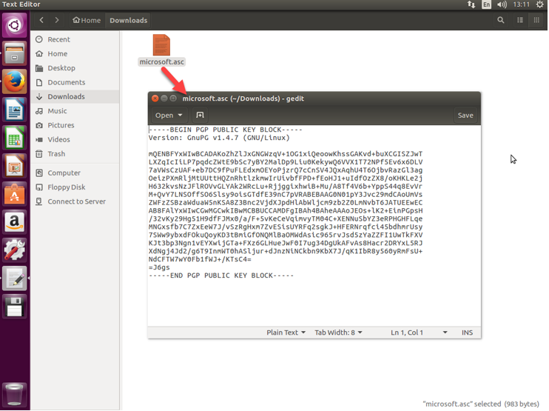
Task: Click the Save button in gedit
Action: (465, 116)
